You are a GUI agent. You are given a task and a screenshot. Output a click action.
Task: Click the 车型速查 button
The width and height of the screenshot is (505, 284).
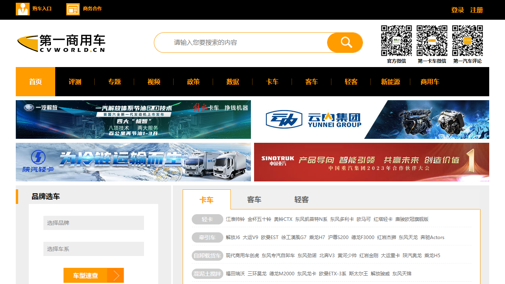[94, 275]
